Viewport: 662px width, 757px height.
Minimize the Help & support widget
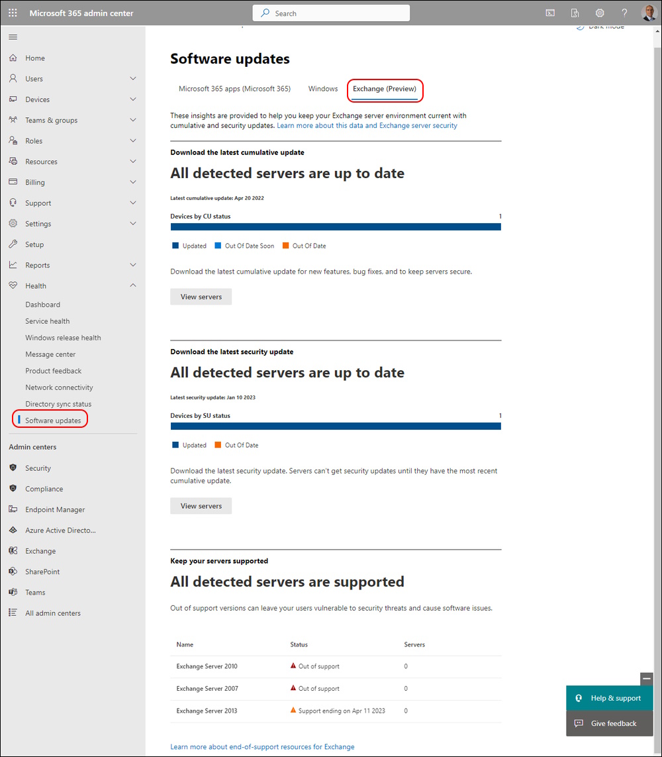647,679
